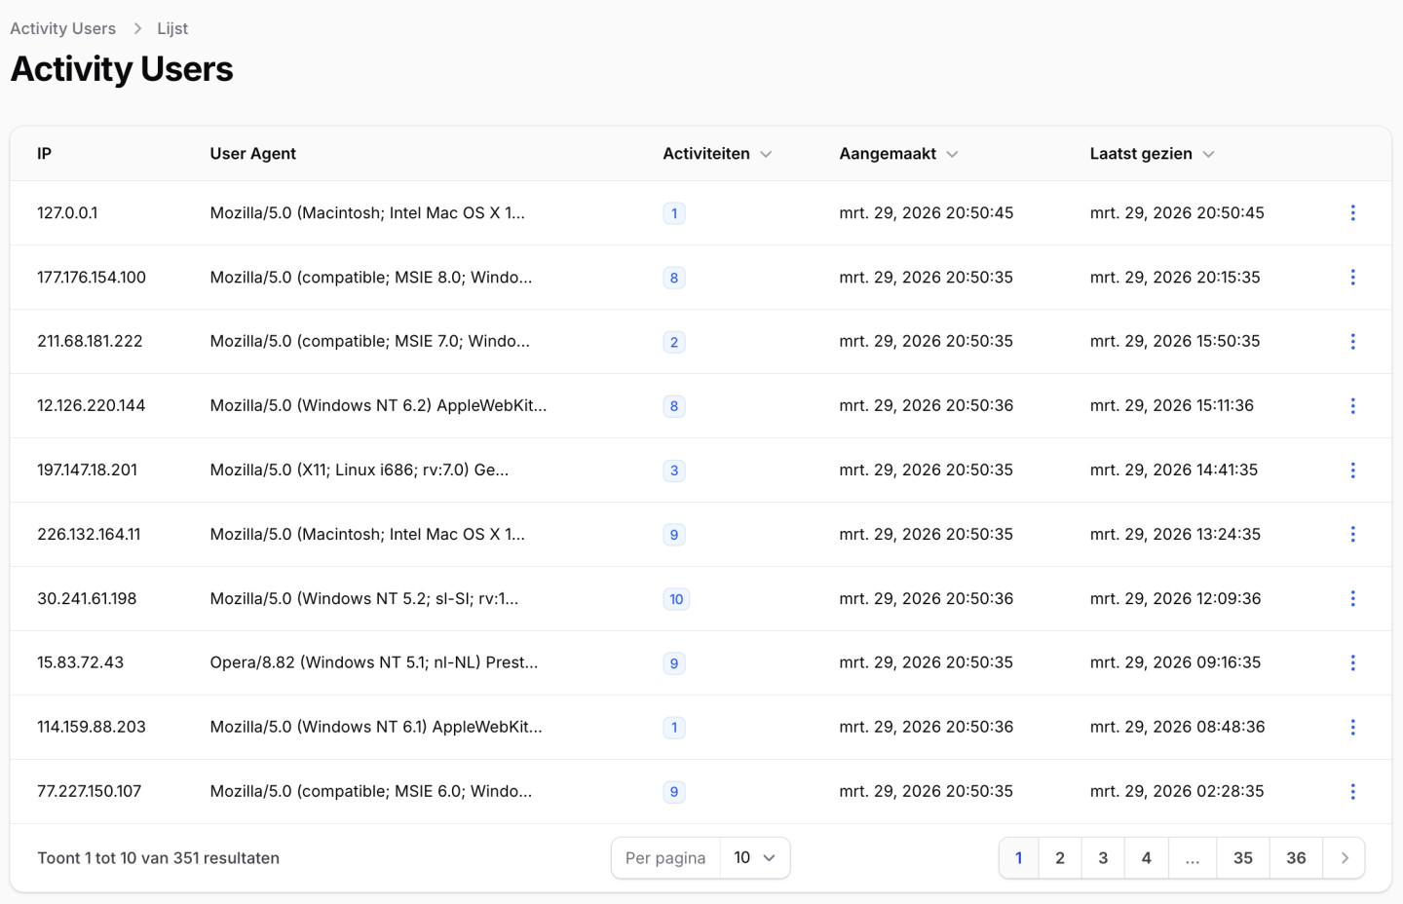
Task: Select the 226.132.164.11 IP row
Action: point(89,535)
